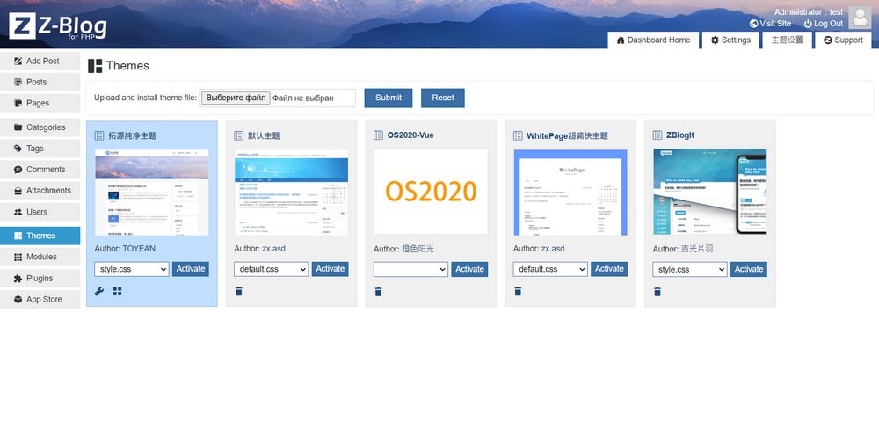This screenshot has width=879, height=429.
Task: Click author 吉光片羽 link
Action: (697, 249)
